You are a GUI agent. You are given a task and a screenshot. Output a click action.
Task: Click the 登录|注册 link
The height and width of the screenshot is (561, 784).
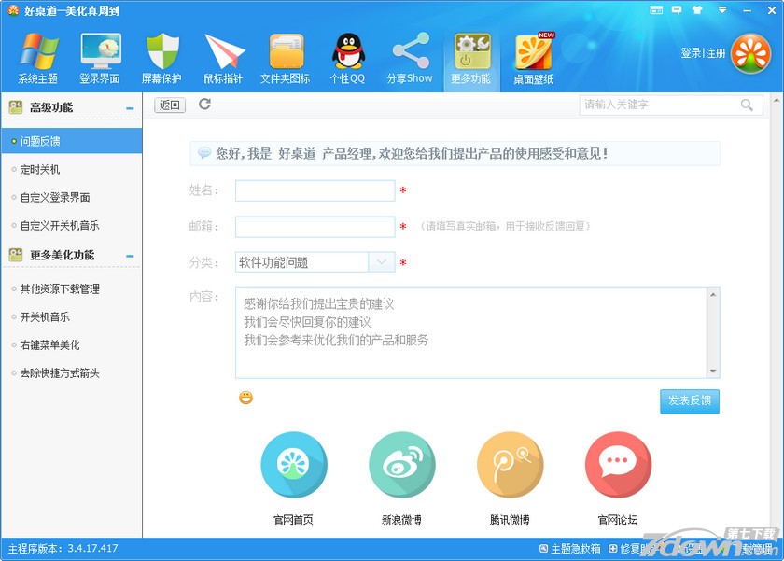(x=703, y=53)
